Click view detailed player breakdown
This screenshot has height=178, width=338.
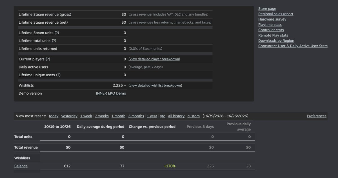pos(154,59)
